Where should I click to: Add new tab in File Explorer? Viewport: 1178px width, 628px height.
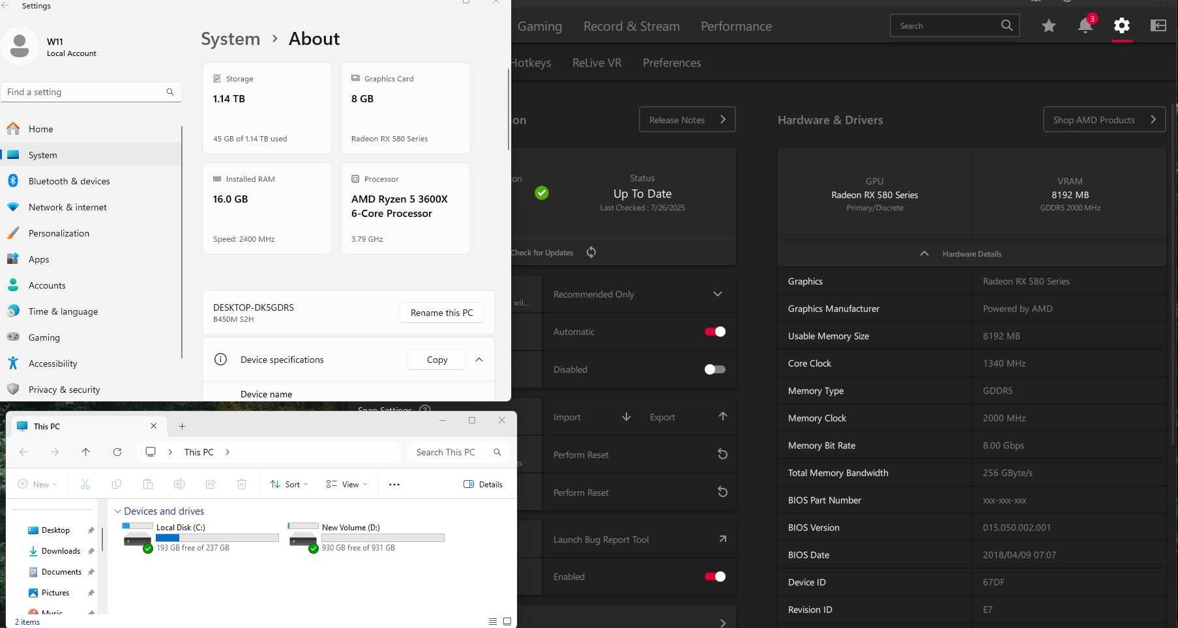click(182, 426)
